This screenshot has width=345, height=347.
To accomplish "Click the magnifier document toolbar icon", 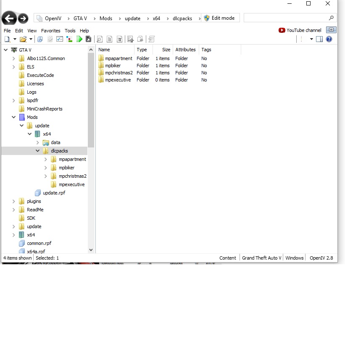I will 100,39.
